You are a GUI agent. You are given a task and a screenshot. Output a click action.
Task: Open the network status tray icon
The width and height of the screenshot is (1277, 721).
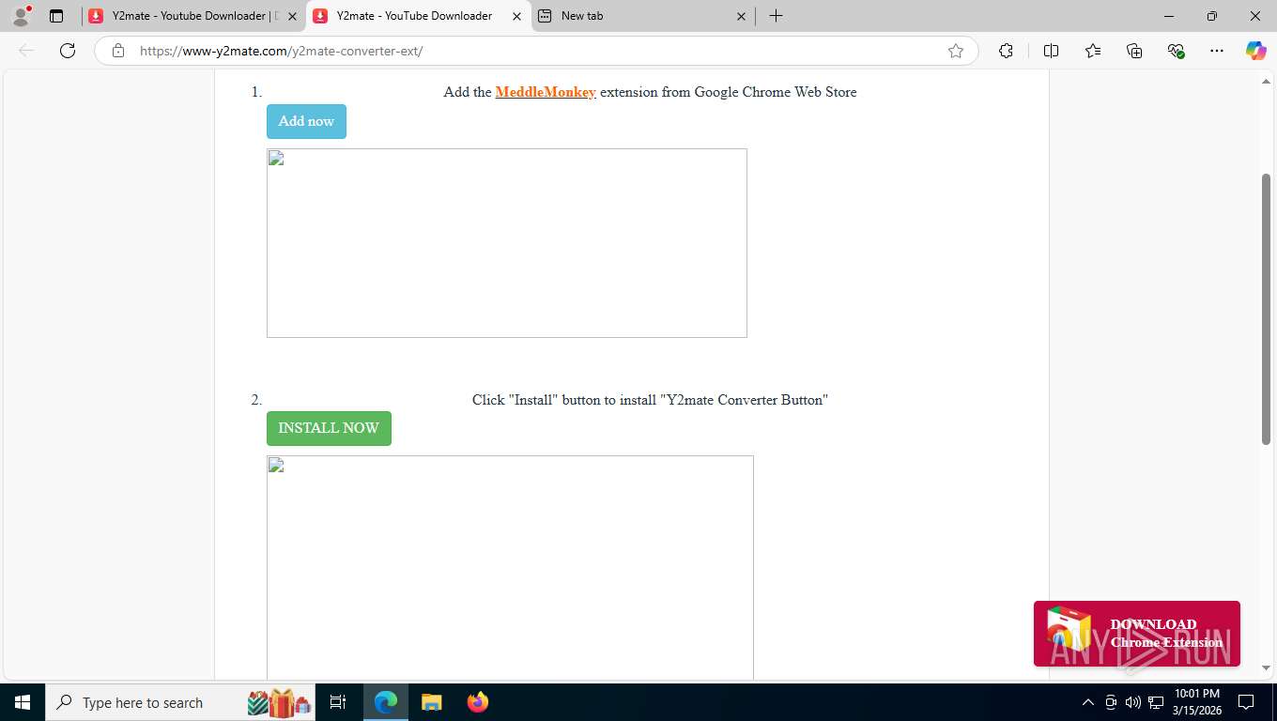(1156, 702)
